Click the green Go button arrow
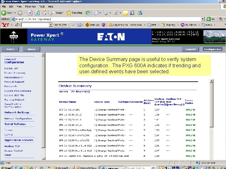 coord(208,19)
